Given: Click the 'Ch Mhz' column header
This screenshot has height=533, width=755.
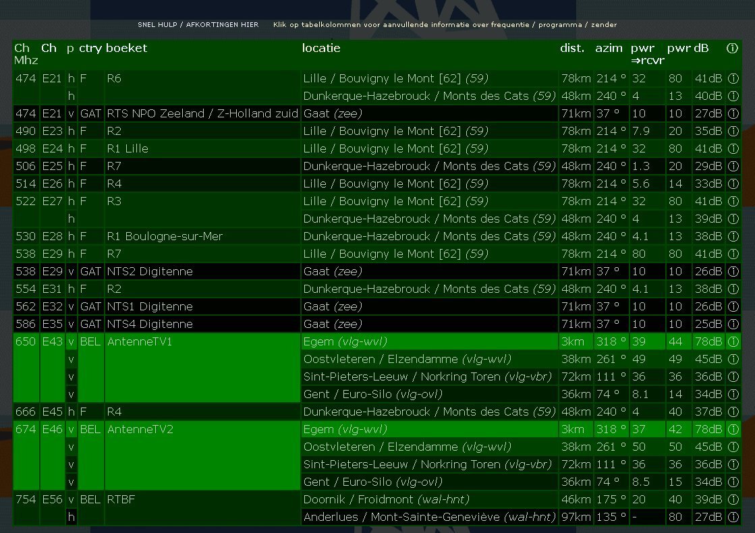Looking at the screenshot, I should pos(26,54).
